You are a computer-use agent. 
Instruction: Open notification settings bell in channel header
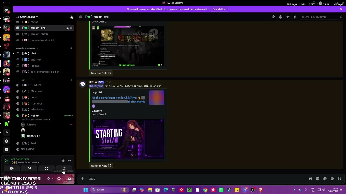[280, 17]
